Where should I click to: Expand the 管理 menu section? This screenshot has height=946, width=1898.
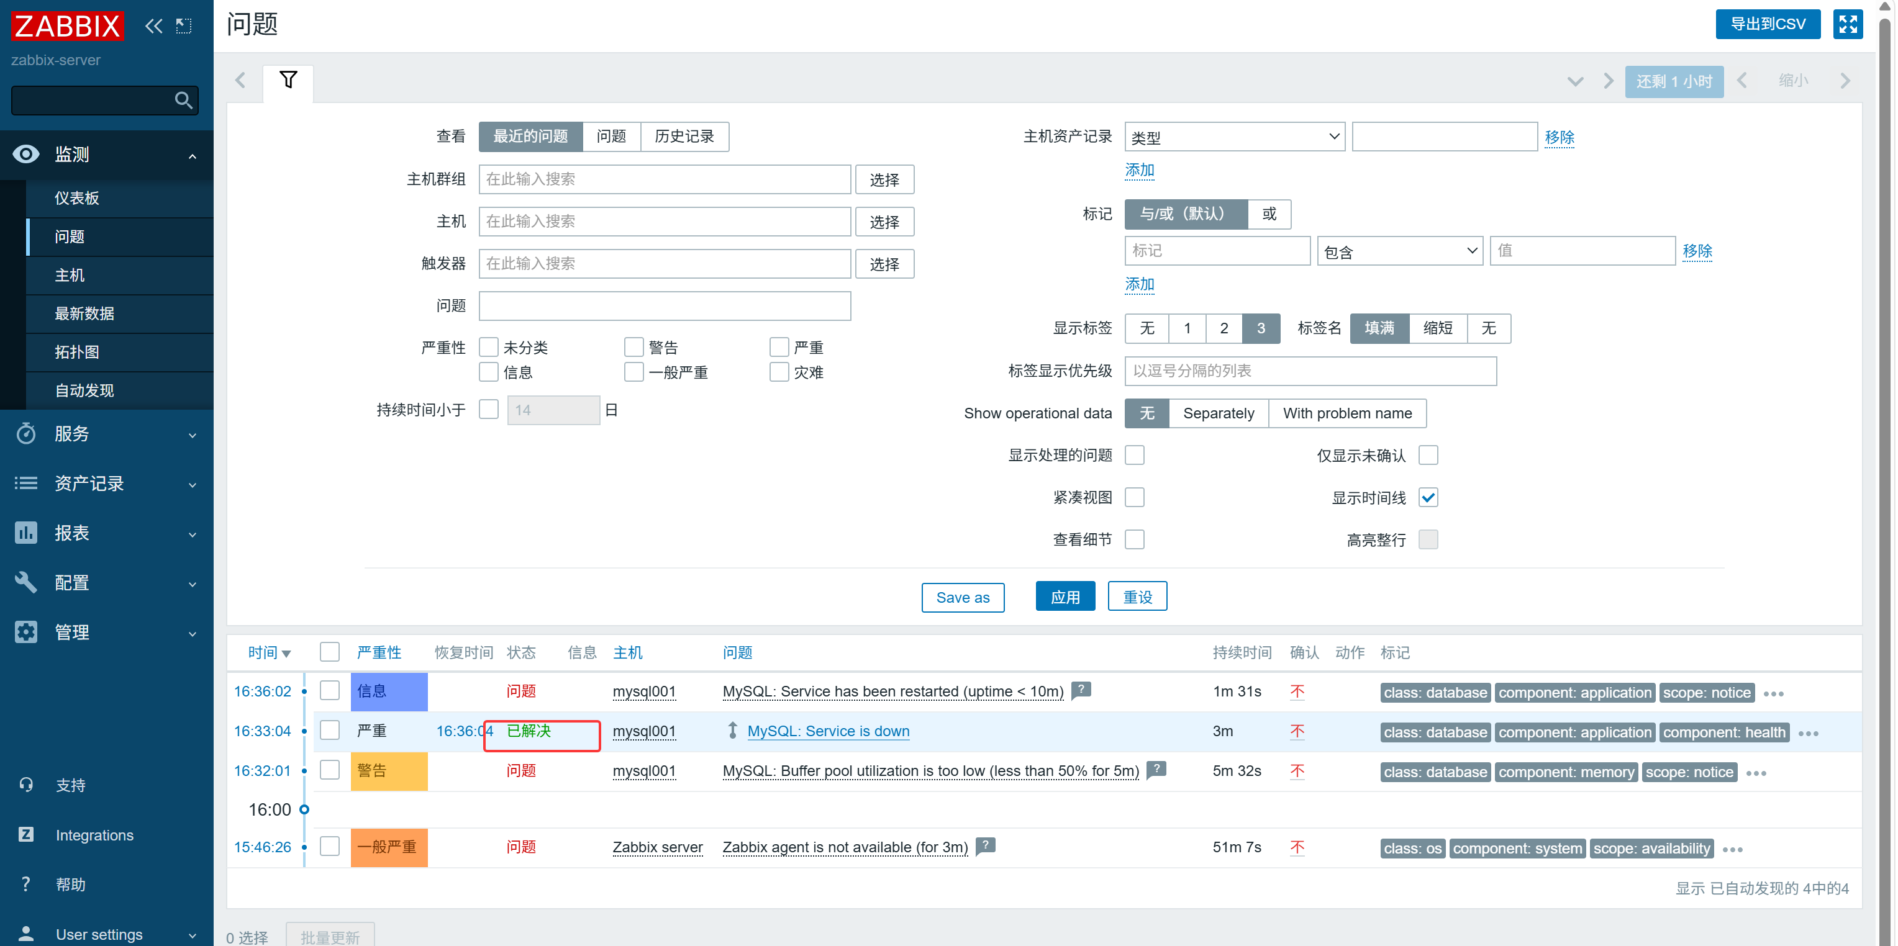click(x=193, y=634)
